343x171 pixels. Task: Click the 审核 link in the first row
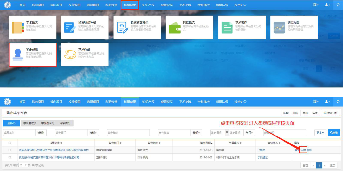click(303, 150)
